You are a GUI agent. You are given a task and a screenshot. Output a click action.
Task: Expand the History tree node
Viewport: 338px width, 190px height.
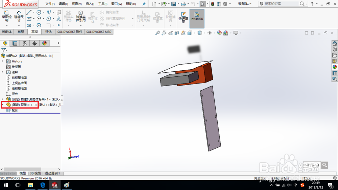click(3, 61)
